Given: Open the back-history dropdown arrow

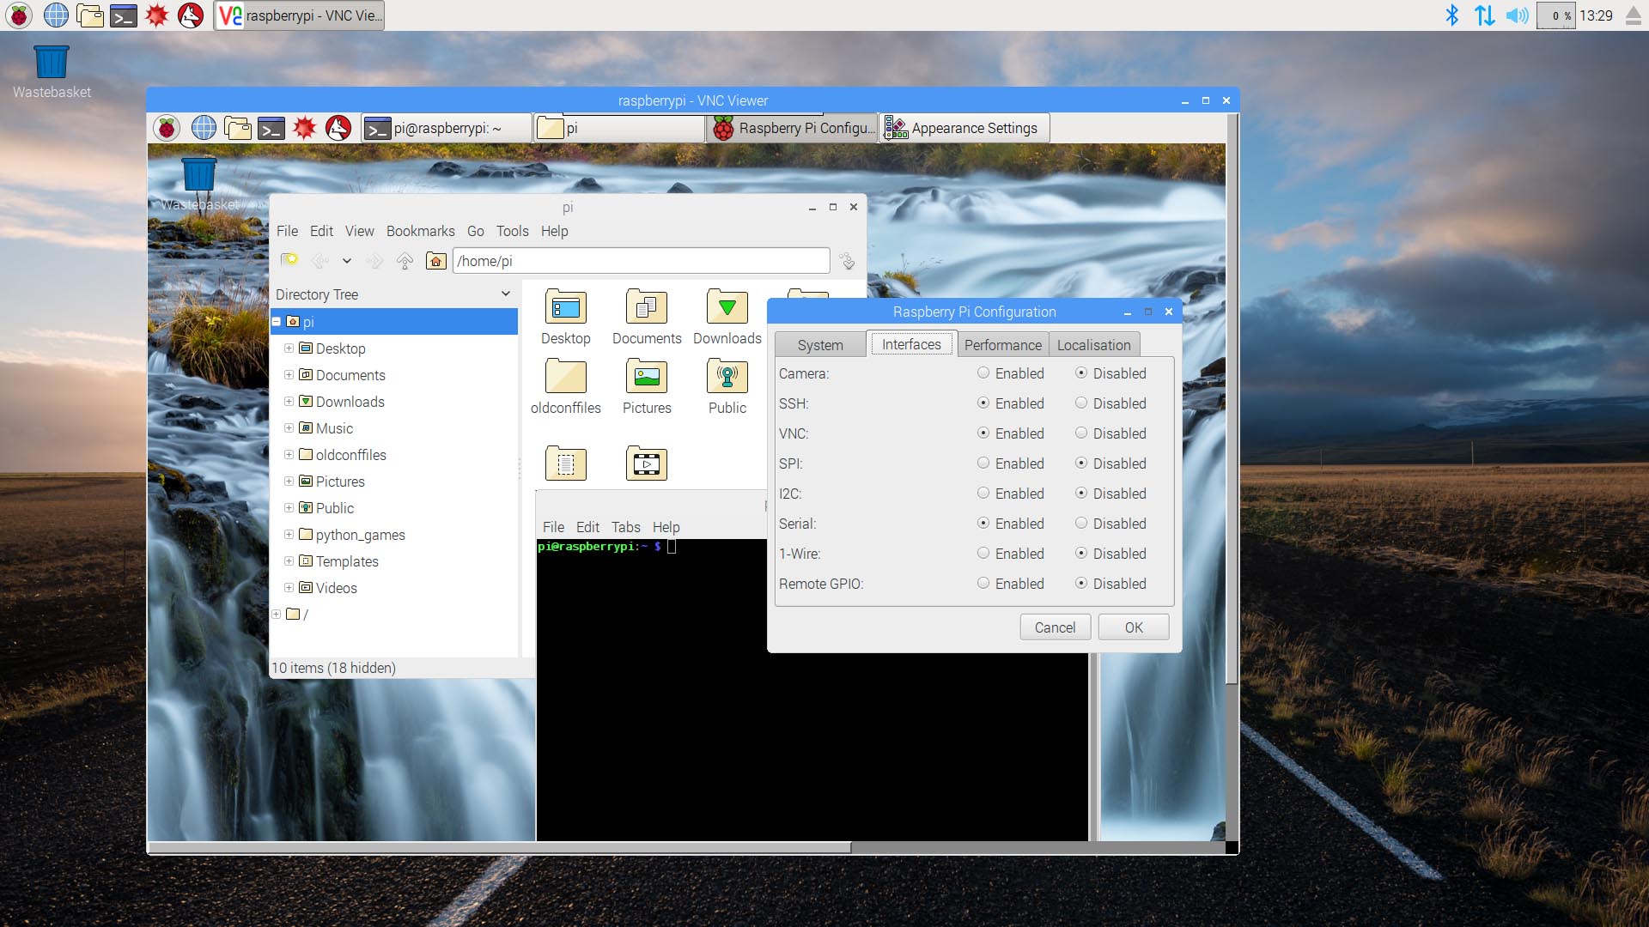Looking at the screenshot, I should 346,261.
